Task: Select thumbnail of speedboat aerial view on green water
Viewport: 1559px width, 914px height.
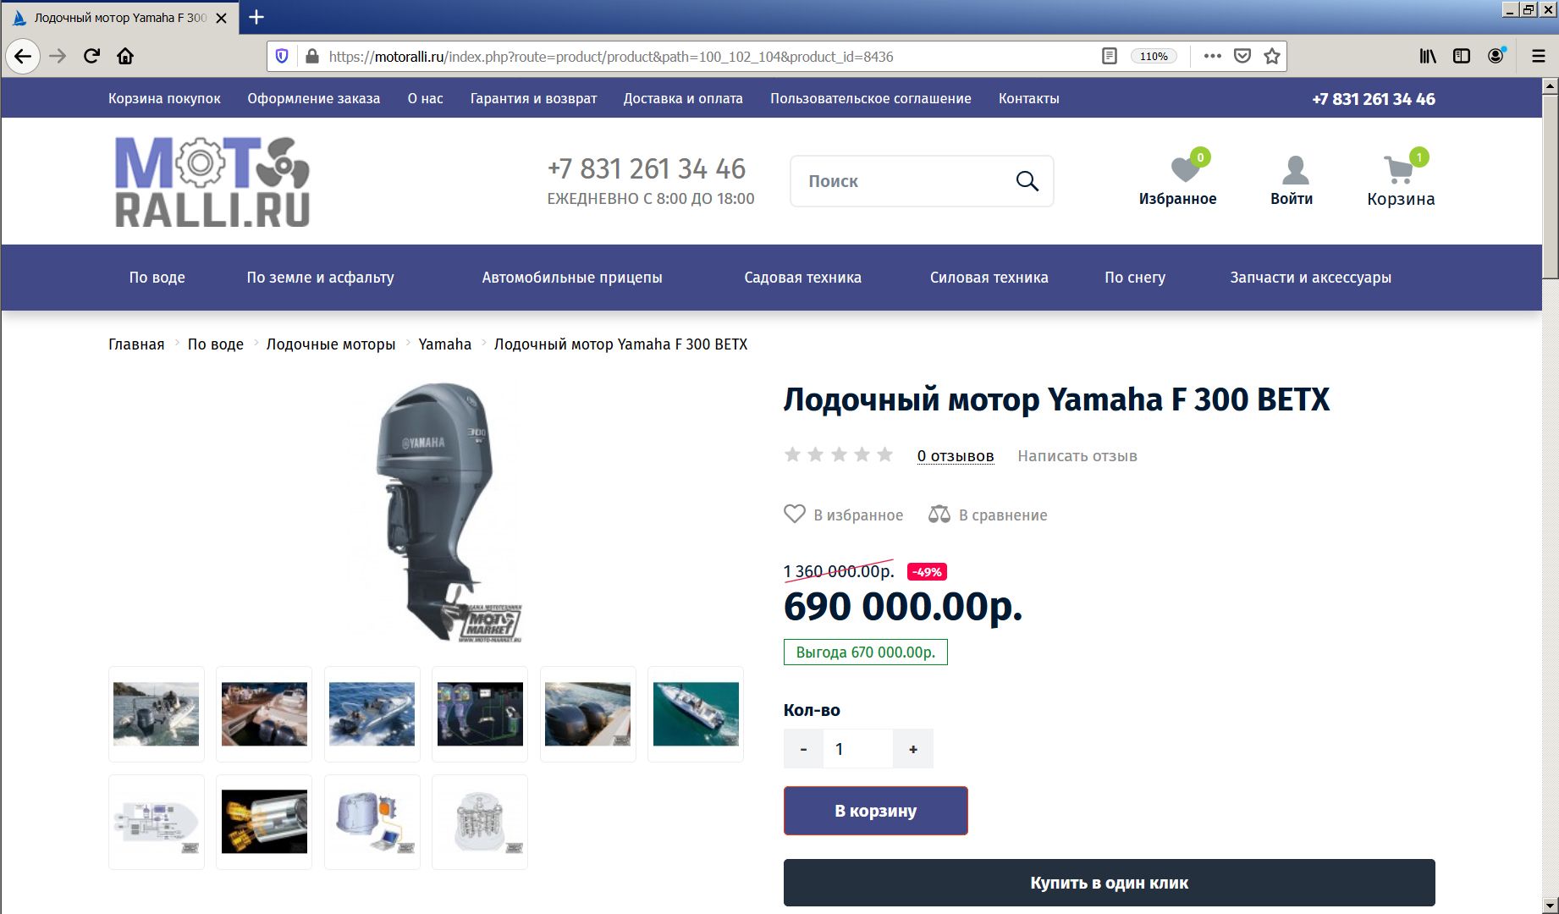Action: tap(696, 714)
